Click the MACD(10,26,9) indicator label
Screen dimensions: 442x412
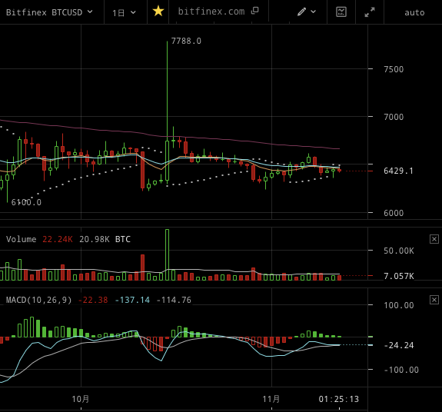coord(38,300)
